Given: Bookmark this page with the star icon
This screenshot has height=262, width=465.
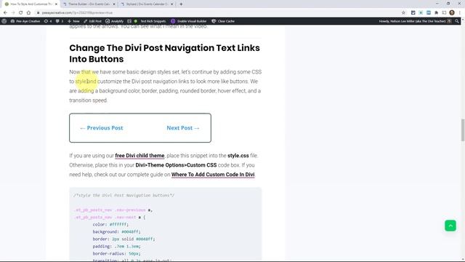Looking at the screenshot, I should [403, 13].
